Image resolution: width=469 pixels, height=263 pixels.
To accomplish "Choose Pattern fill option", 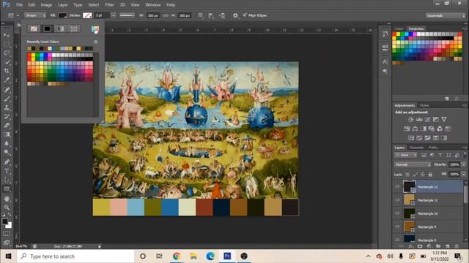I will (74, 28).
